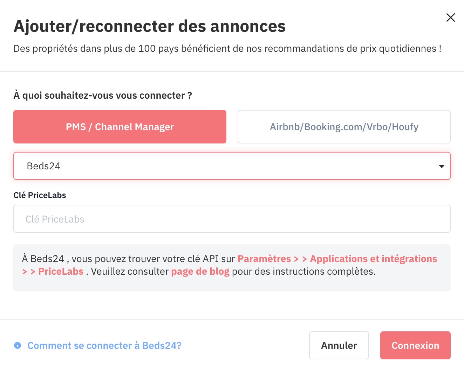Click the gray Beds24 instructions box
The image size is (464, 373).
pyautogui.click(x=232, y=268)
